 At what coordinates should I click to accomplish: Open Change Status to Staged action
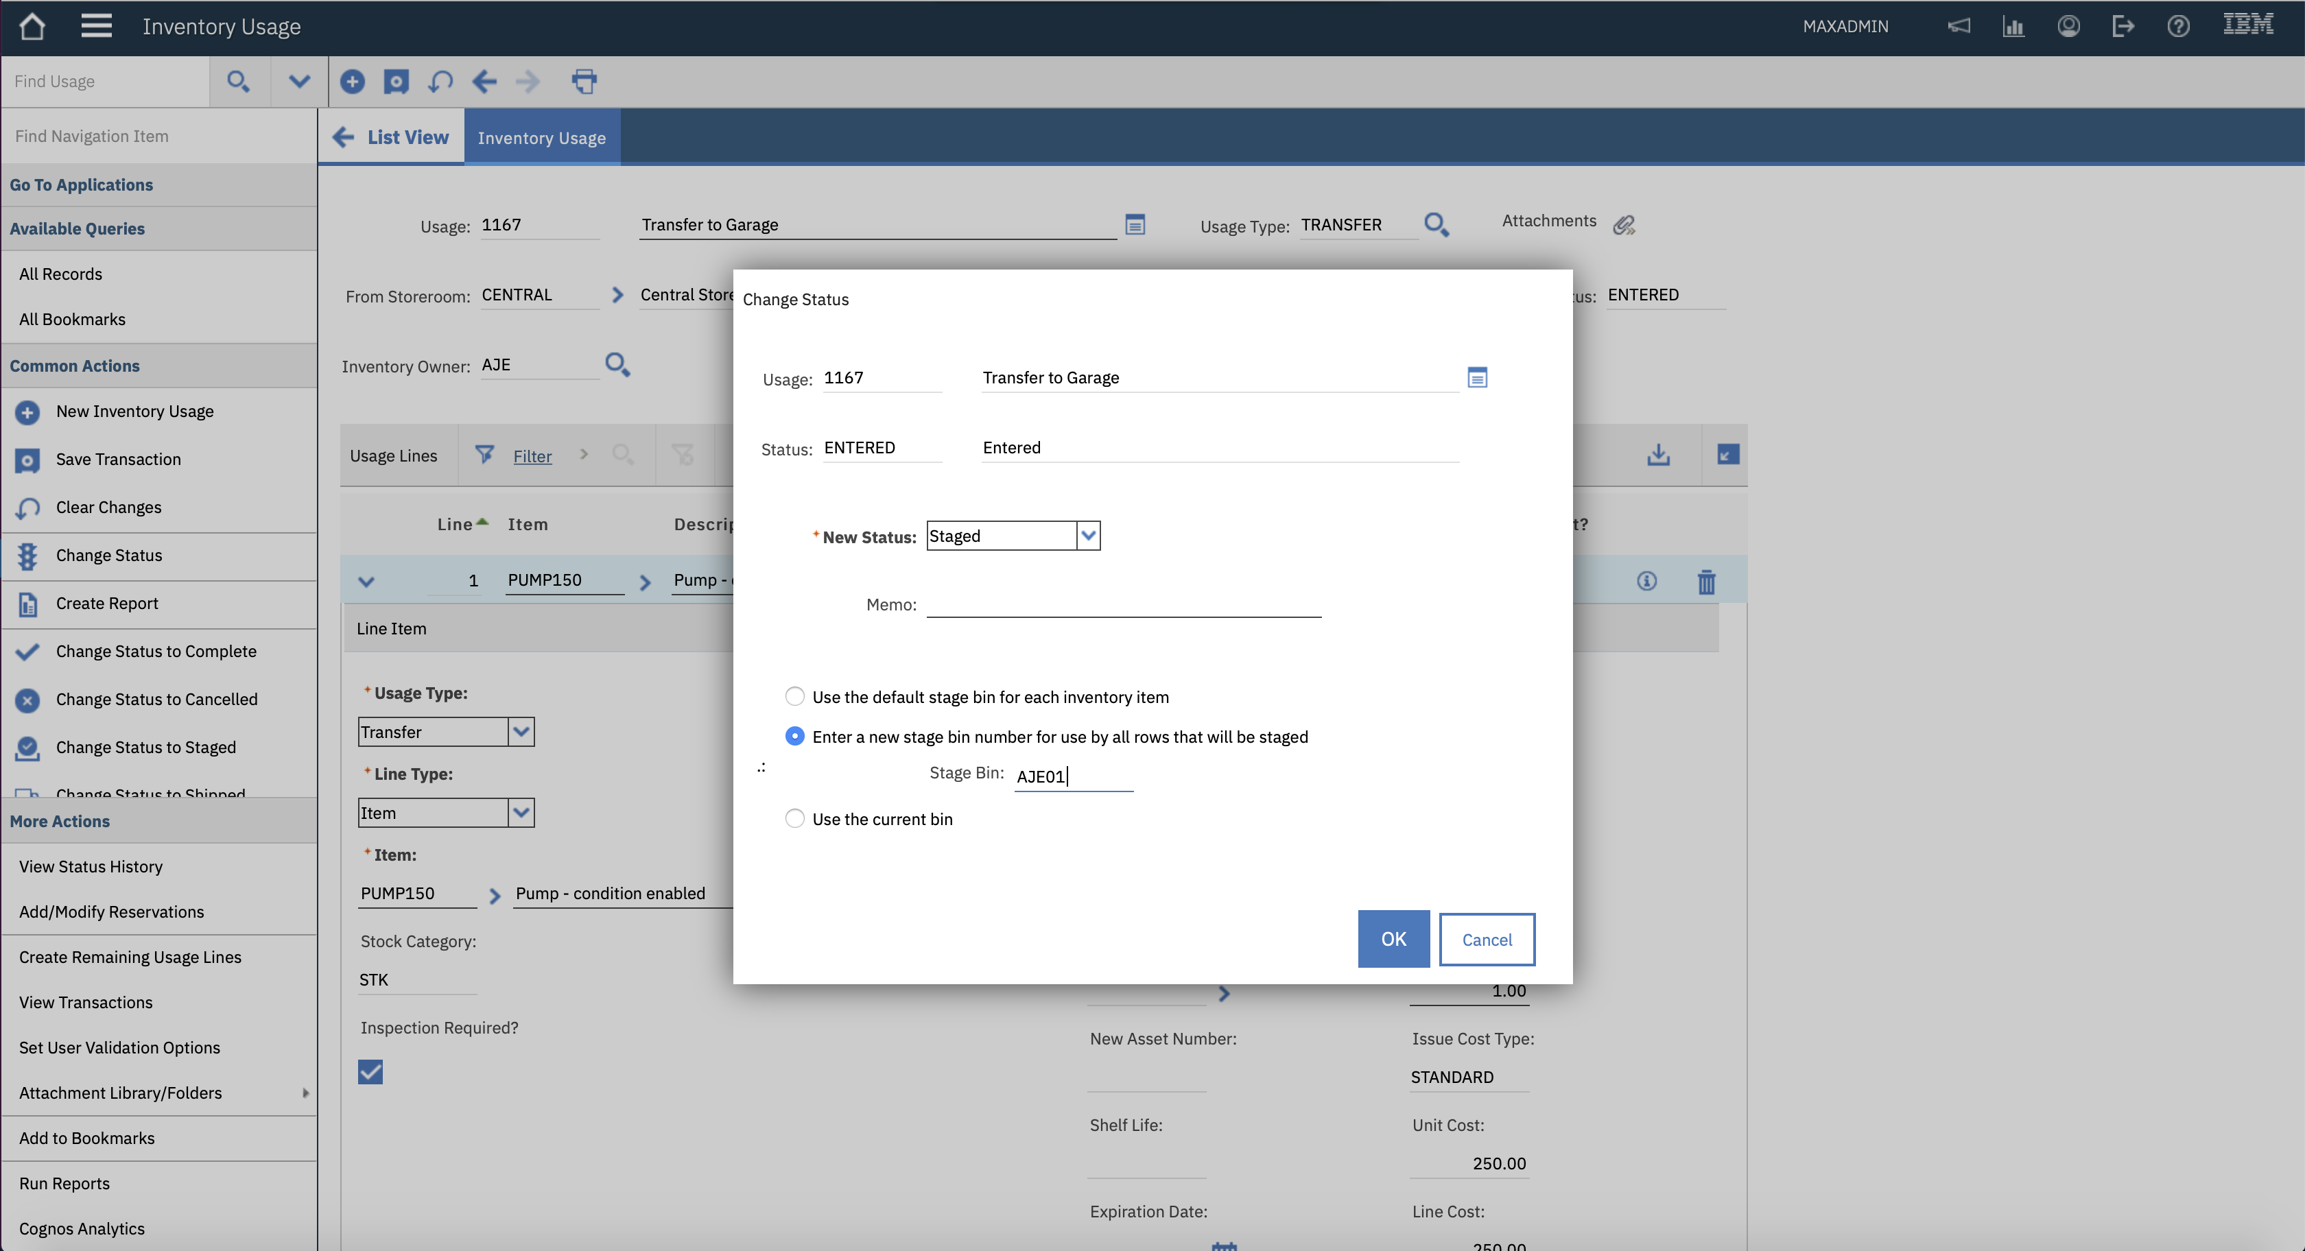(x=145, y=747)
